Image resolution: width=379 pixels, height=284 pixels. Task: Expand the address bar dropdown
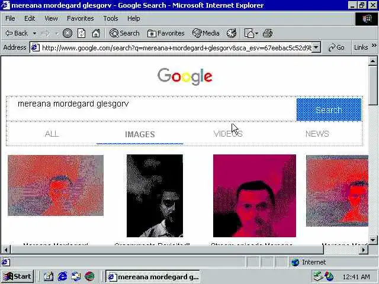click(316, 47)
